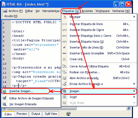The width and height of the screenshot is (138, 118).
Task: Choose Ver Imagen Enlazada
Action: pos(31,104)
